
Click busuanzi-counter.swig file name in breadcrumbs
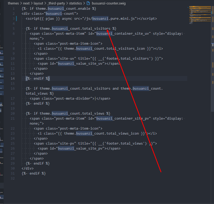(107, 3)
